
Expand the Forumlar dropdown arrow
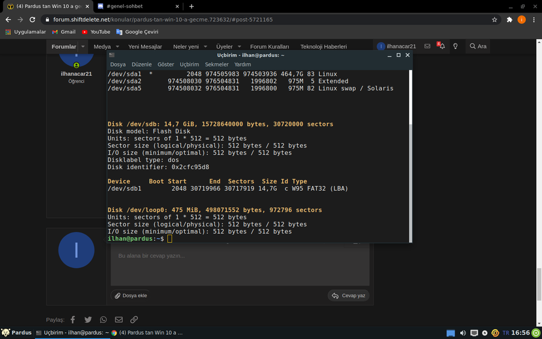tap(83, 46)
